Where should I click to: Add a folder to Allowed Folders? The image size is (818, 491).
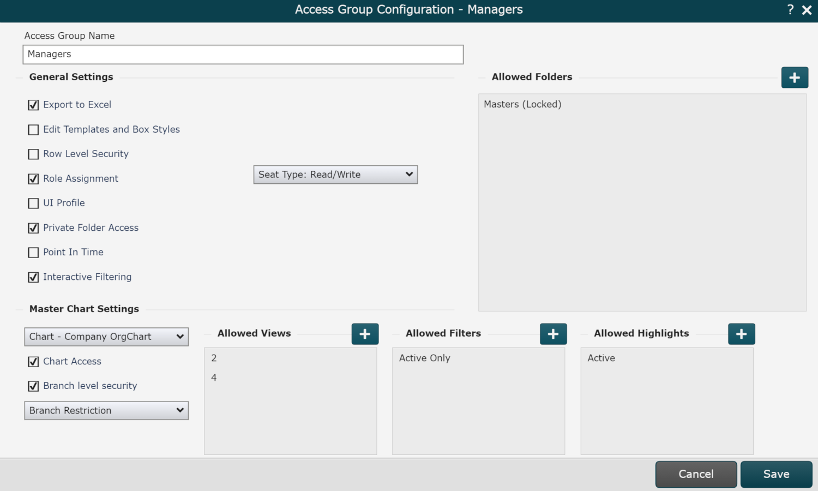point(795,77)
